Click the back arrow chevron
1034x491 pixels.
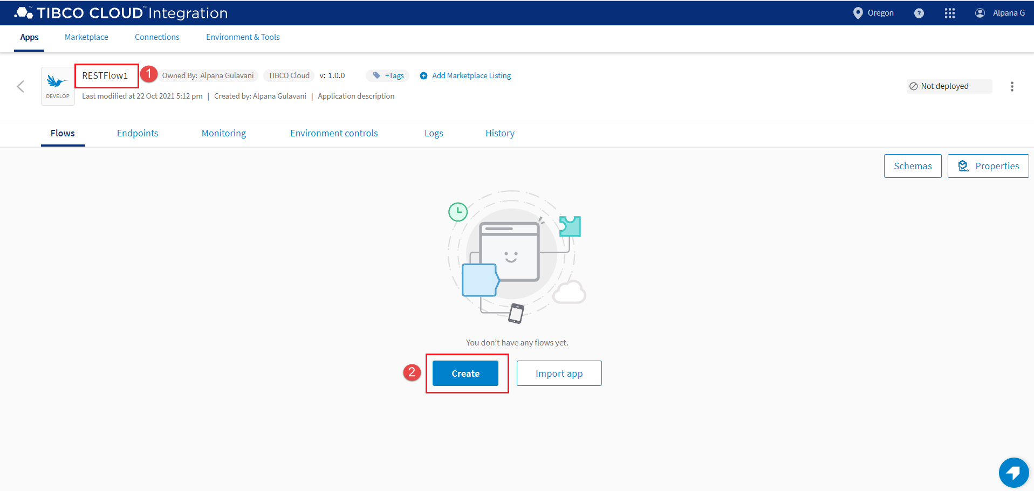point(20,86)
